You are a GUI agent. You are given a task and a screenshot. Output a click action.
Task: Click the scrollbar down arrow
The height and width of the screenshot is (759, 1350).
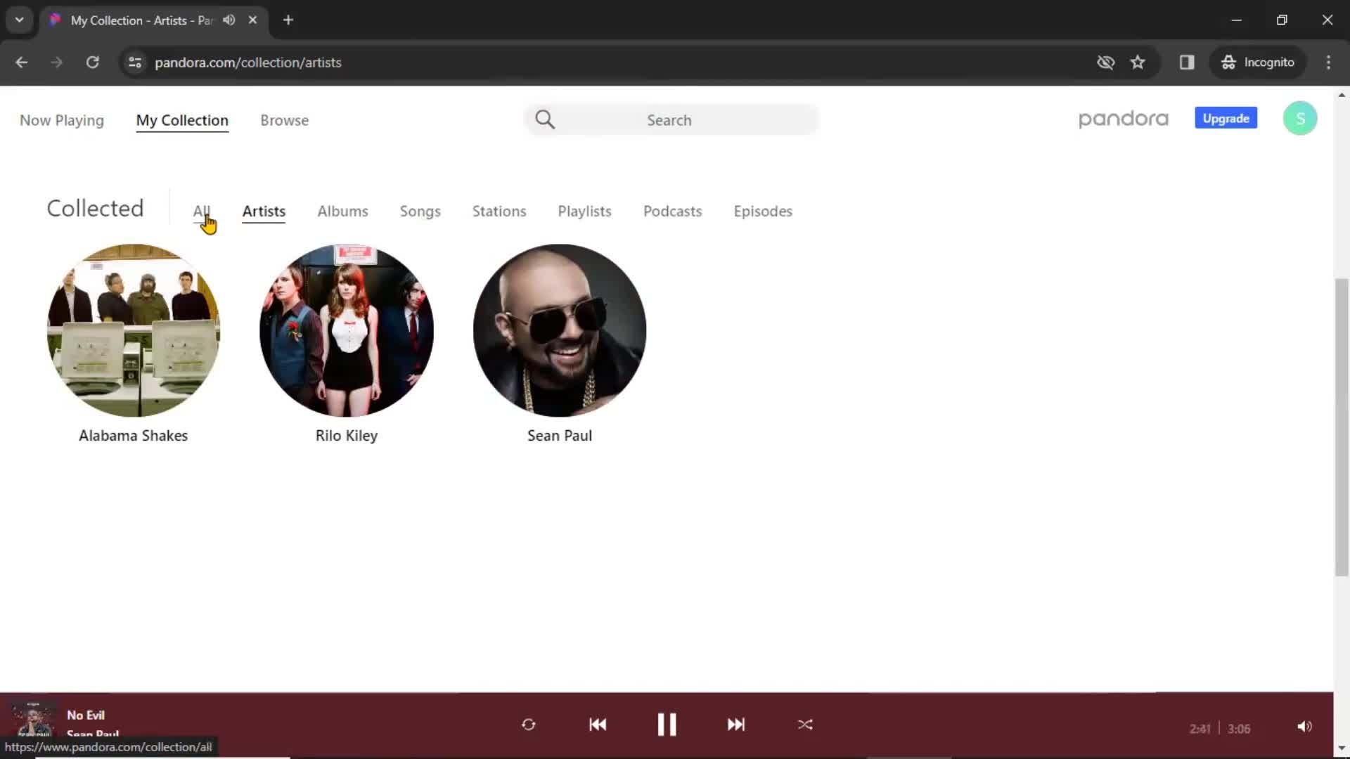[x=1342, y=748]
